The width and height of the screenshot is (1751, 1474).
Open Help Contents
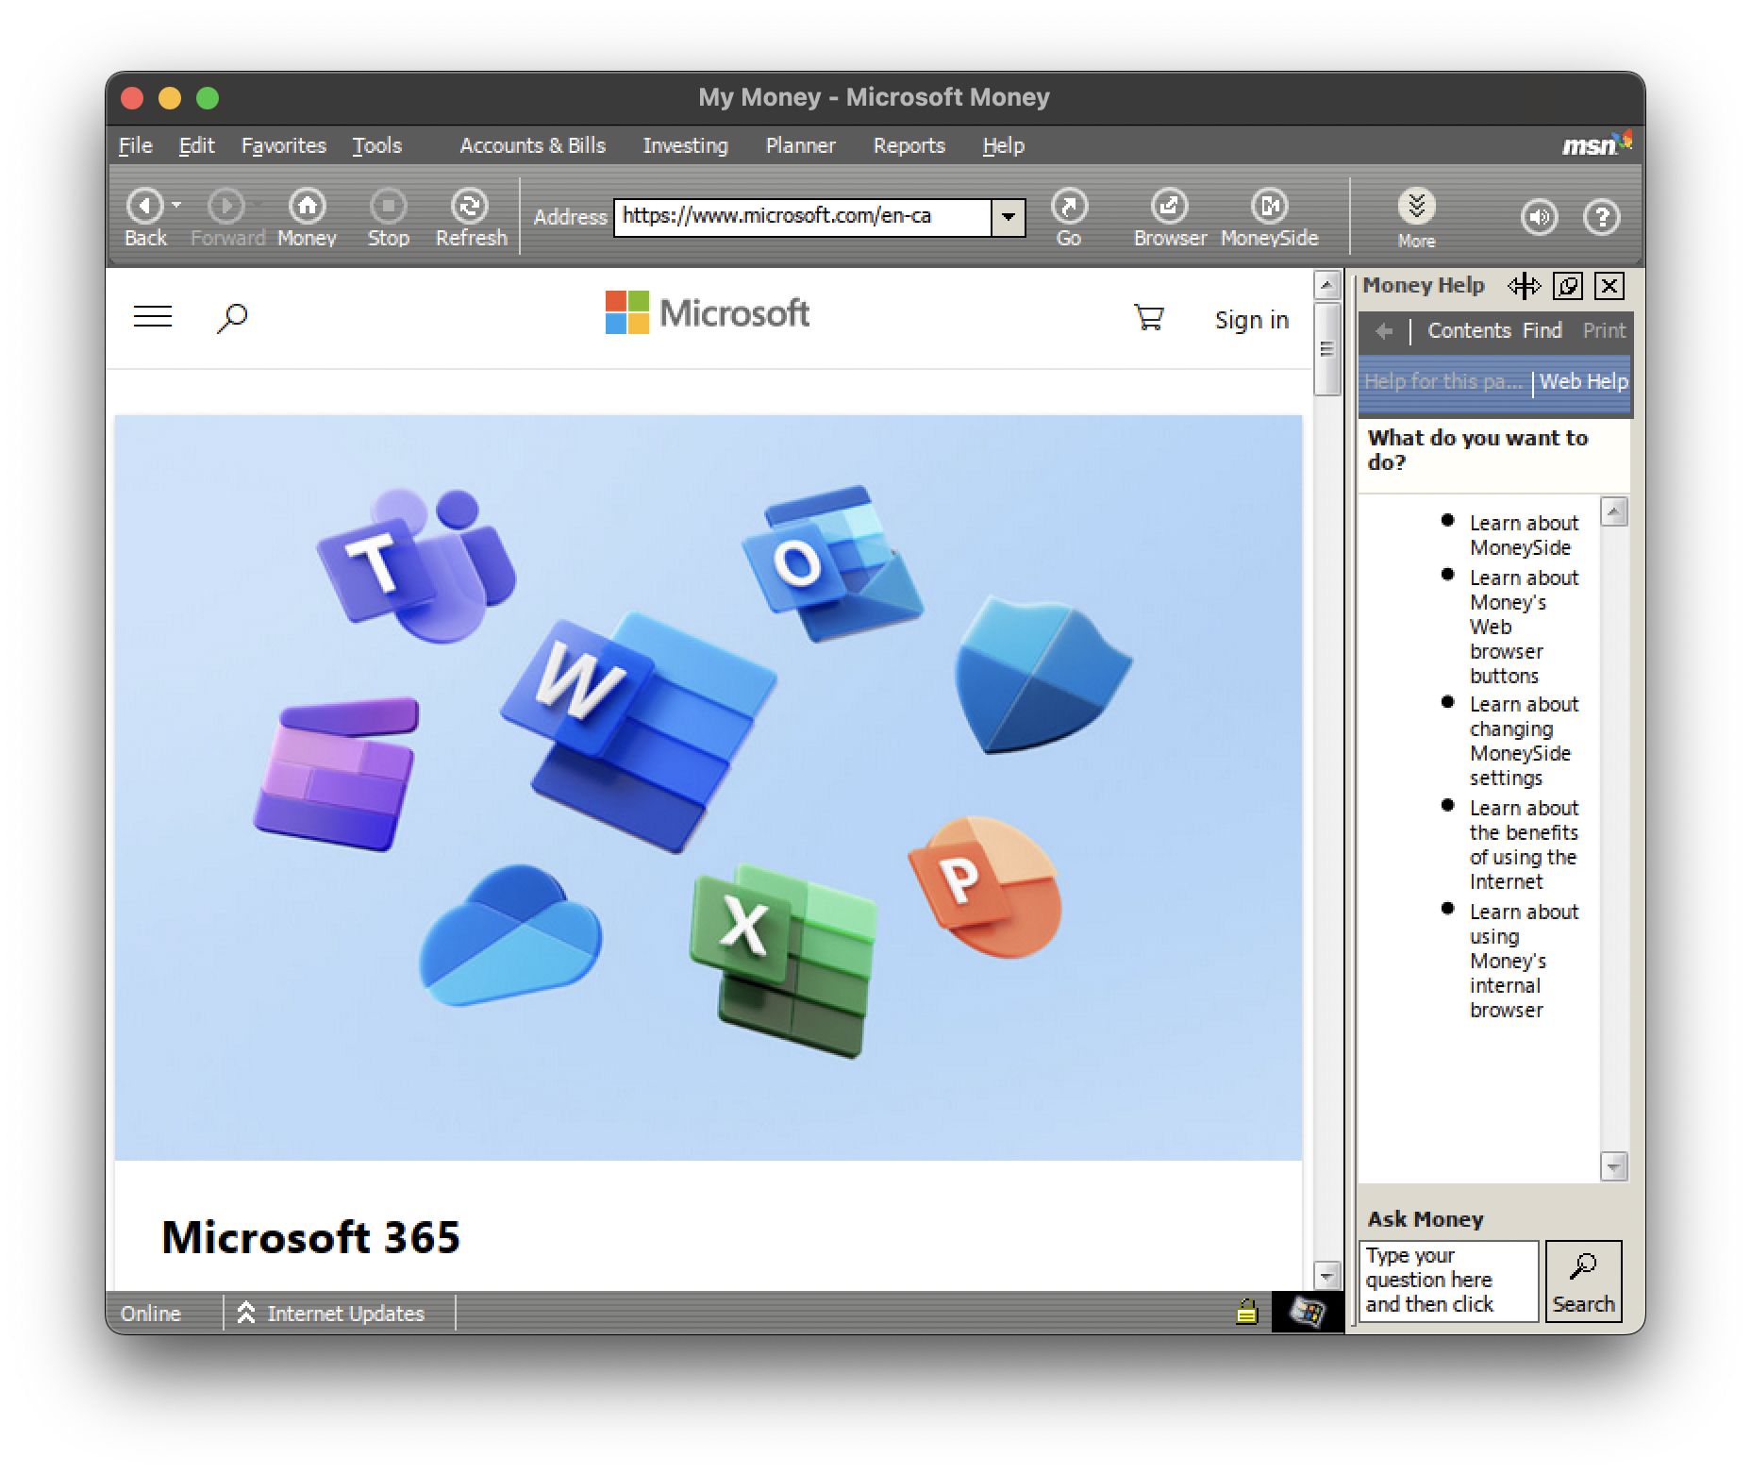pyautogui.click(x=1469, y=330)
